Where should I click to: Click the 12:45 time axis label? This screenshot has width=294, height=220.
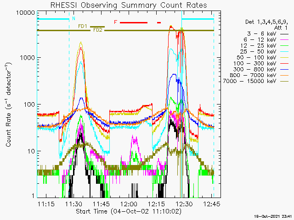211,204
